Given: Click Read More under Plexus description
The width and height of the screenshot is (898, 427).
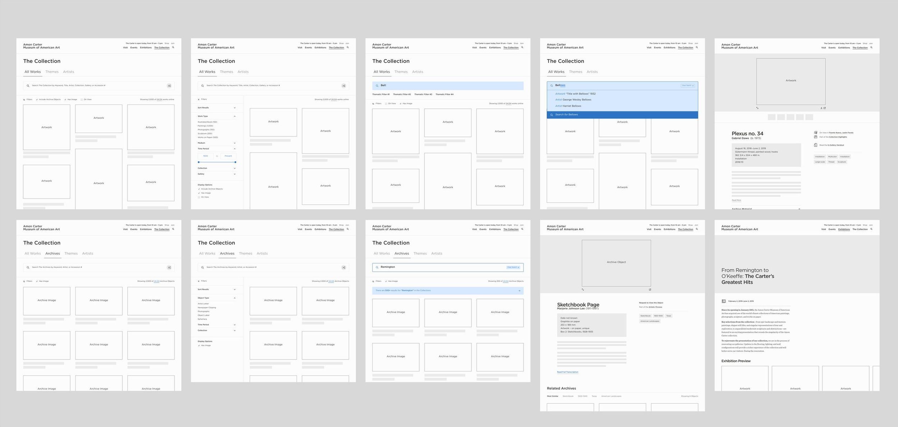Looking at the screenshot, I should [736, 200].
